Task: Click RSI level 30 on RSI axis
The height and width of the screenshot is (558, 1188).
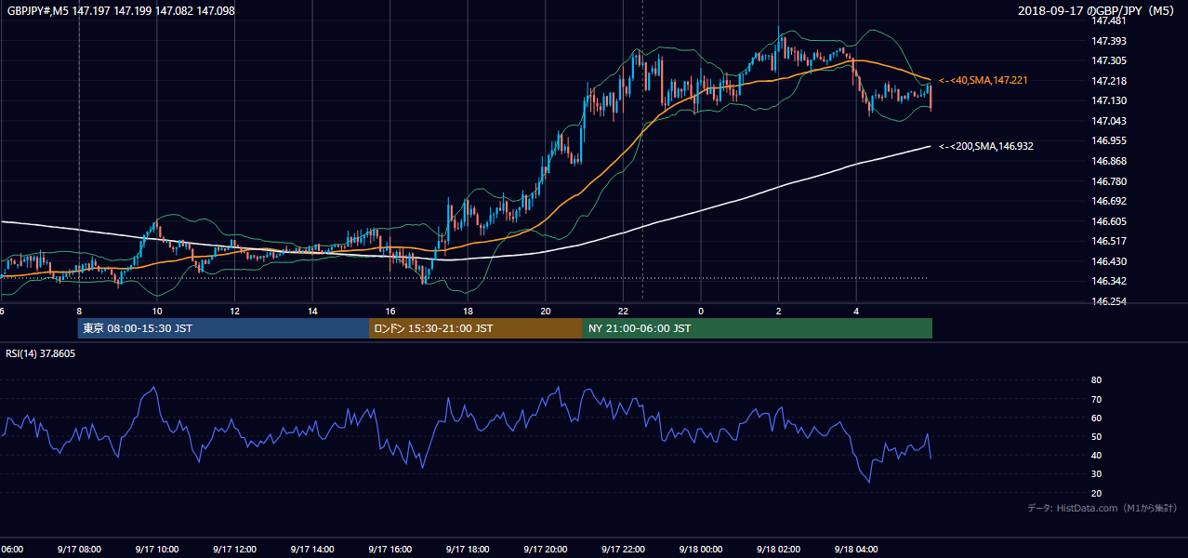Action: (1096, 474)
